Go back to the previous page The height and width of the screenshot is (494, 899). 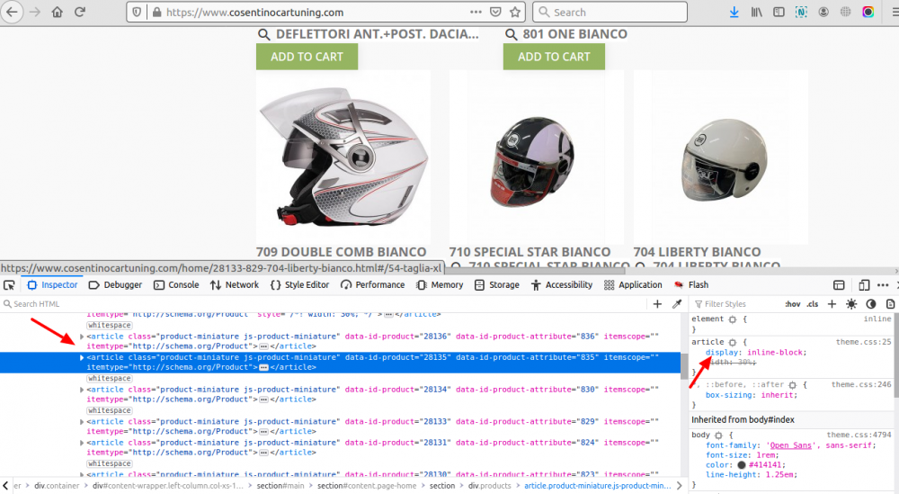tap(12, 12)
